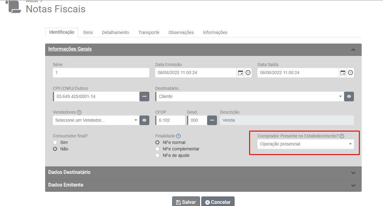Click the Salvar button
This screenshot has width=383, height=206.
coord(186,202)
